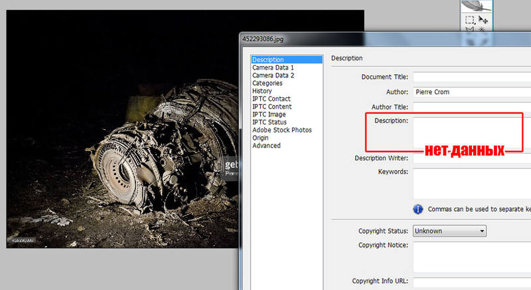Screen dimensions: 531x290
Task: Click the Author field containing Pierre Crom
Action: pyautogui.click(x=472, y=92)
